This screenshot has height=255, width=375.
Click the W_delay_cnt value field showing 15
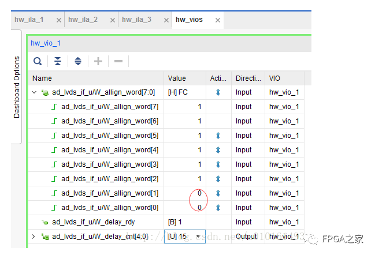(179, 237)
